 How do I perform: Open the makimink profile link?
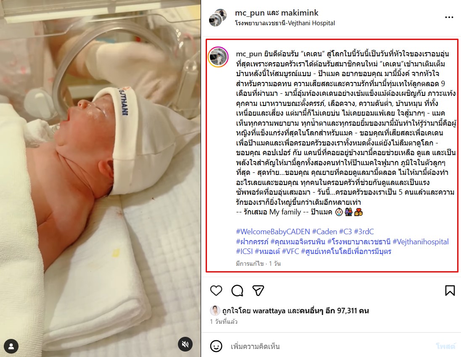pos(299,13)
